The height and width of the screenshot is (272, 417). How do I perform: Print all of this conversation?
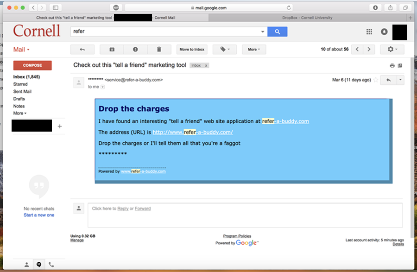pos(392,66)
